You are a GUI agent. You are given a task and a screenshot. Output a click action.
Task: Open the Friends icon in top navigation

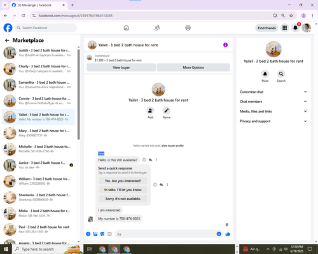pos(157,28)
